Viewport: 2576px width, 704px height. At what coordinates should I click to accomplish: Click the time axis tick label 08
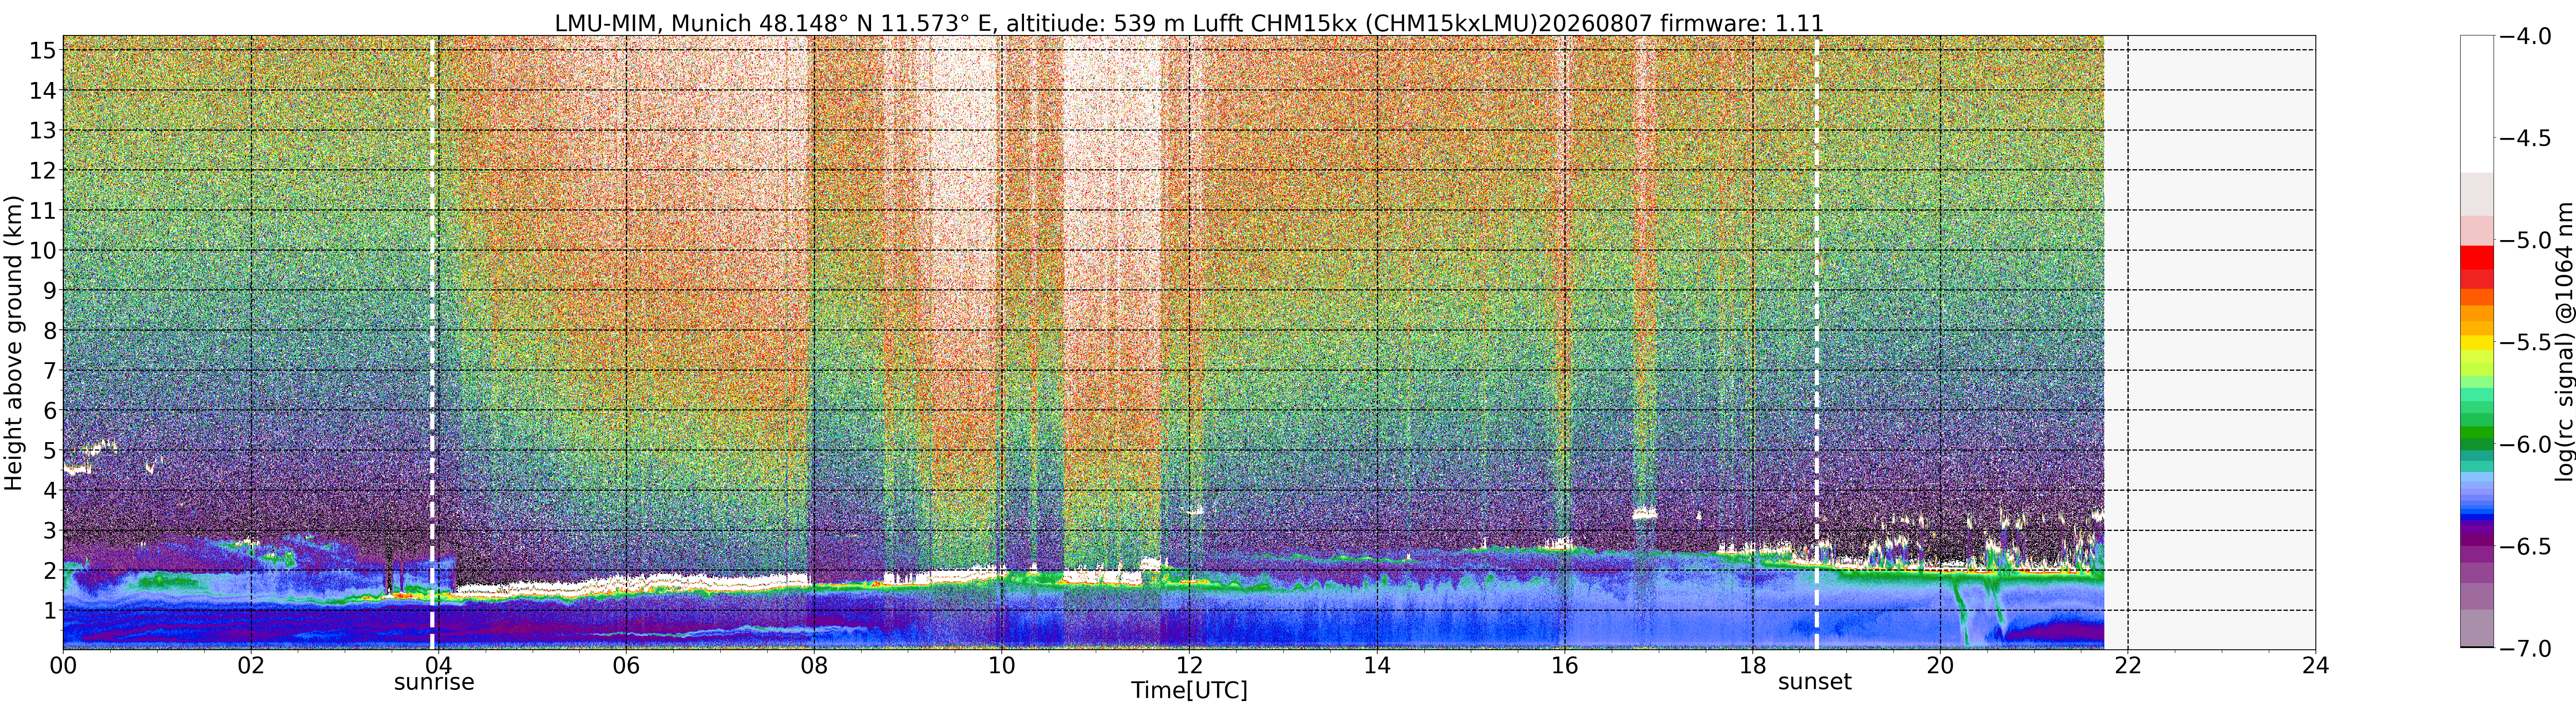point(814,666)
